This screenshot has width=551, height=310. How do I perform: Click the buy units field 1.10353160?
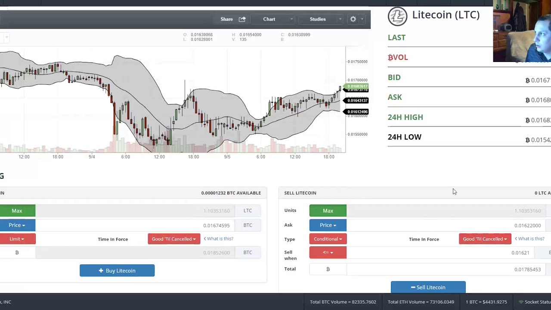[x=135, y=211]
